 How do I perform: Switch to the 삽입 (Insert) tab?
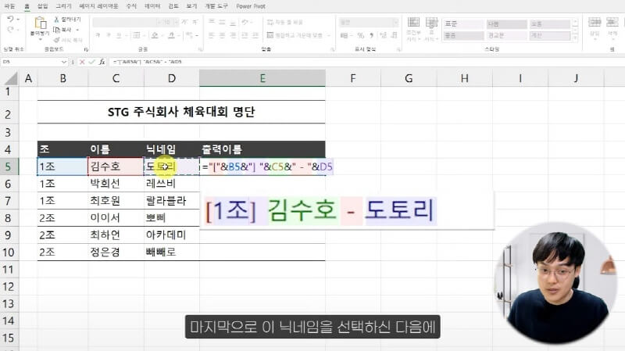pyautogui.click(x=42, y=6)
